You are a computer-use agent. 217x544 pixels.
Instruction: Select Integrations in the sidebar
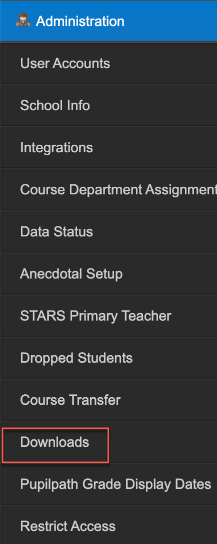[x=108, y=147]
